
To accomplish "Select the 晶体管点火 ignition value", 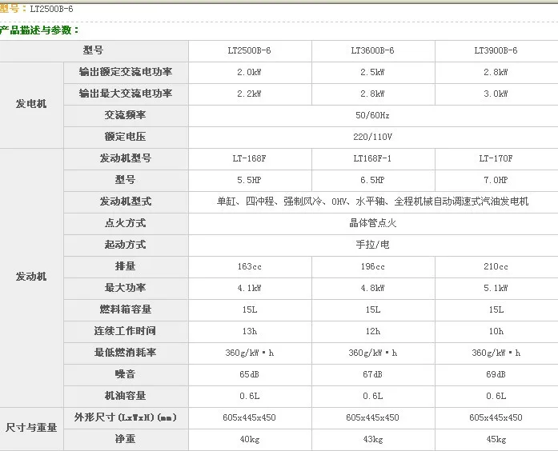I will pyautogui.click(x=372, y=223).
